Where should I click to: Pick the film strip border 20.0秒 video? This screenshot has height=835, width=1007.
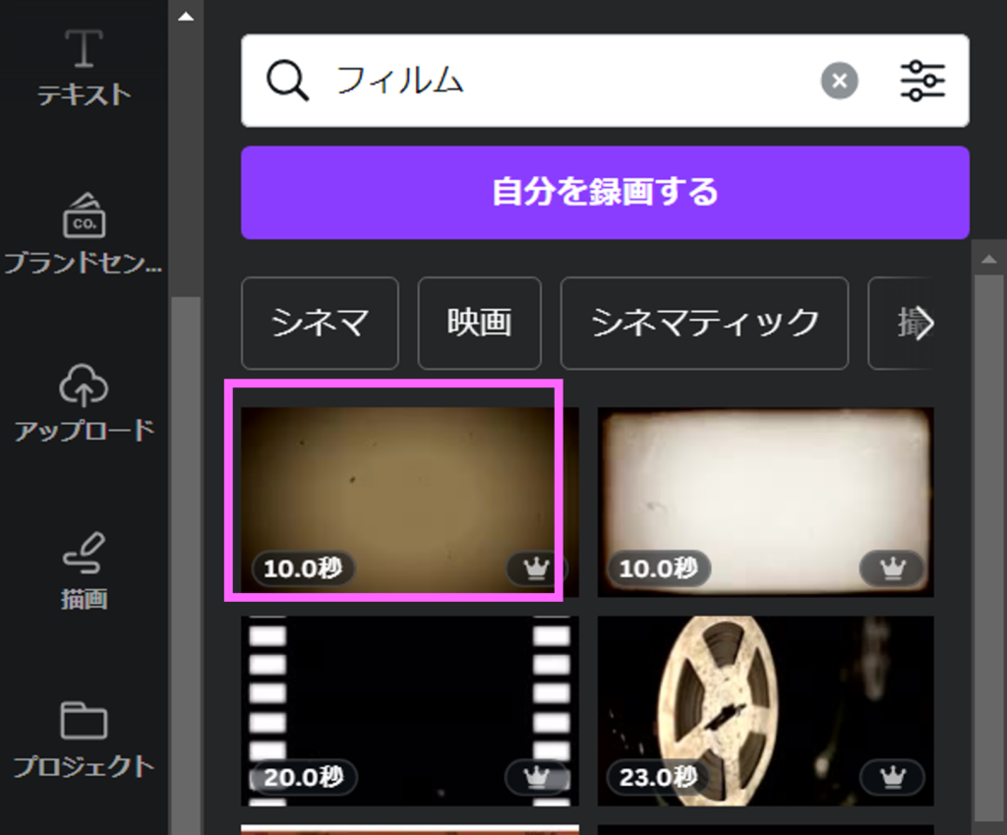tap(409, 710)
